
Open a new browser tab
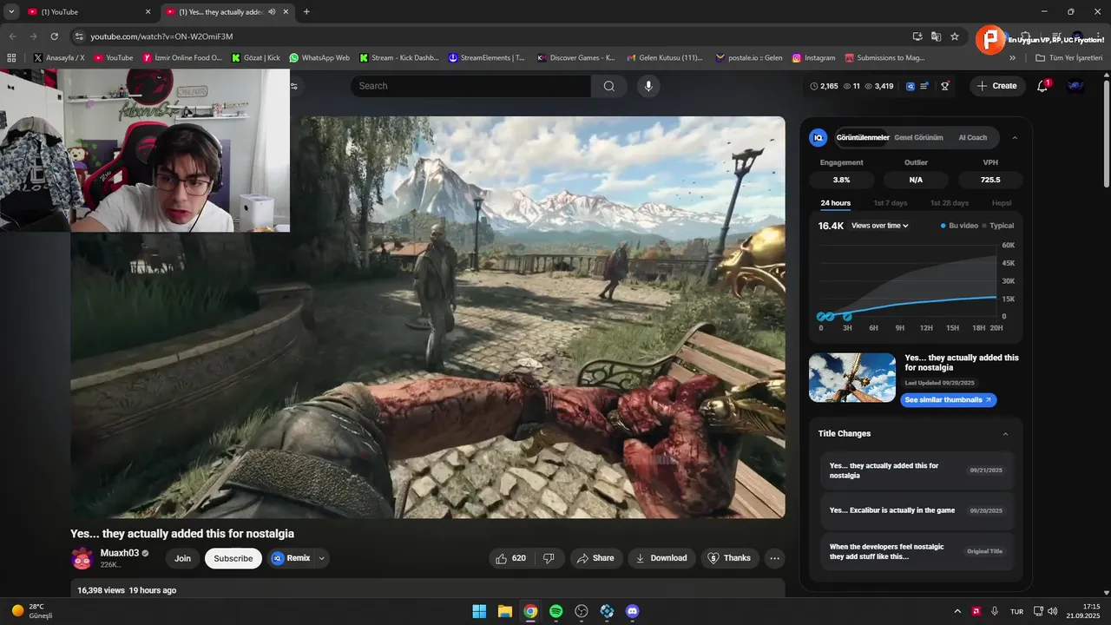[306, 11]
